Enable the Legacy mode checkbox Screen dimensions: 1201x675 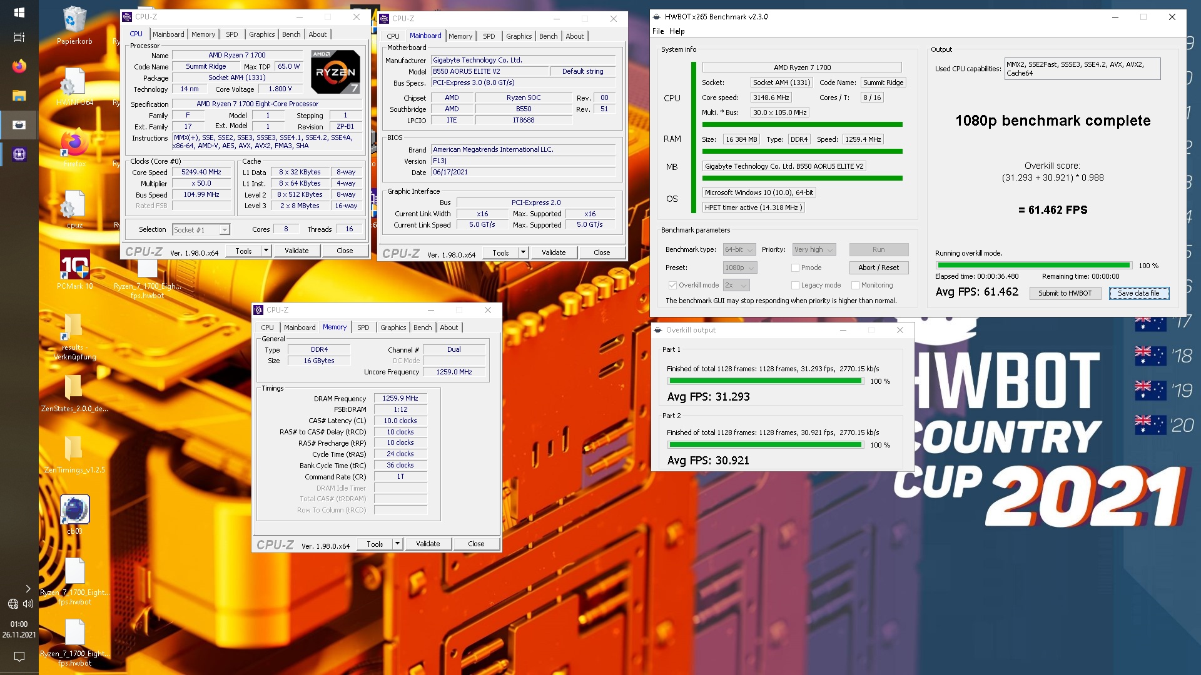pyautogui.click(x=796, y=285)
